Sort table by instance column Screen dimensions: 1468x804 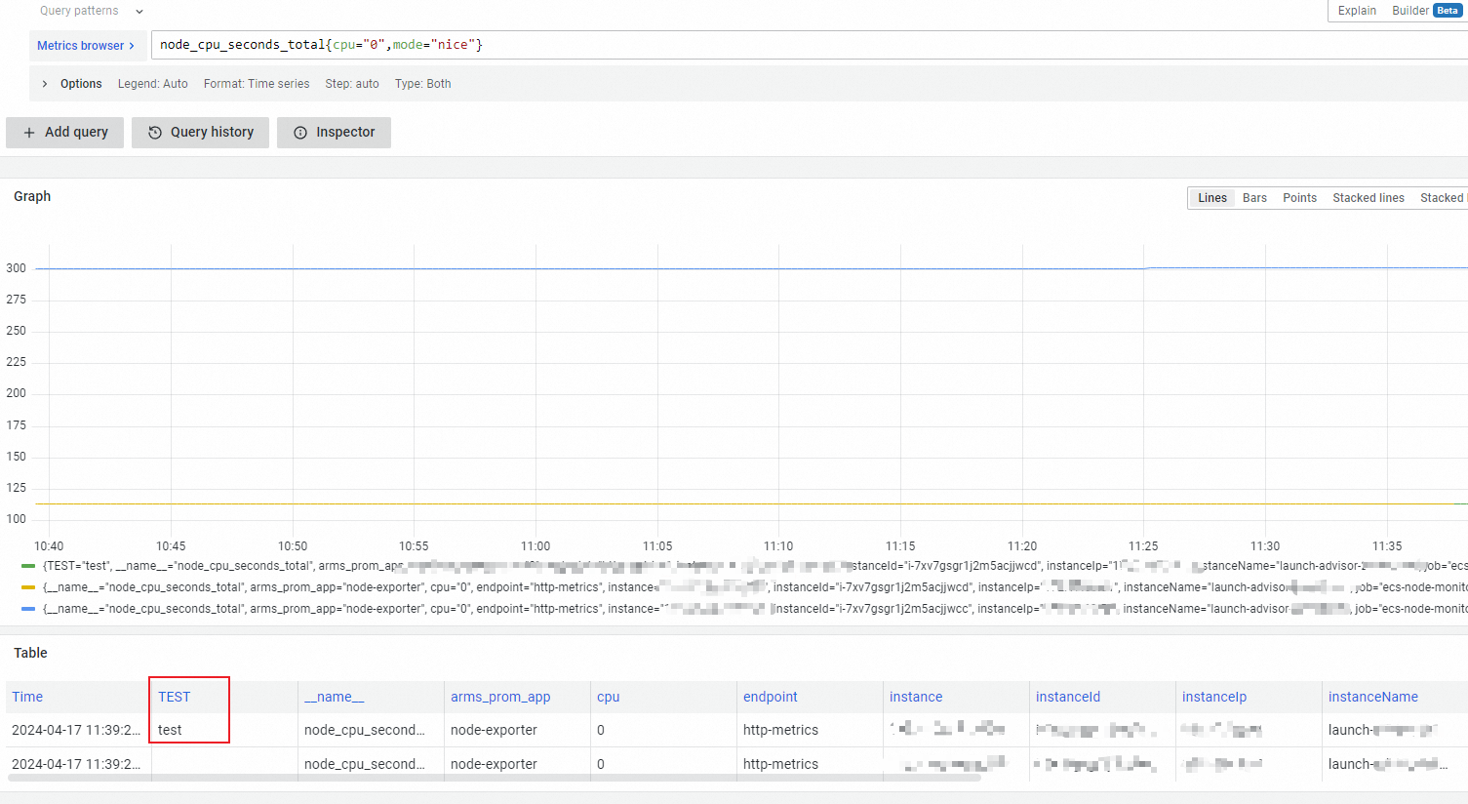coord(916,697)
